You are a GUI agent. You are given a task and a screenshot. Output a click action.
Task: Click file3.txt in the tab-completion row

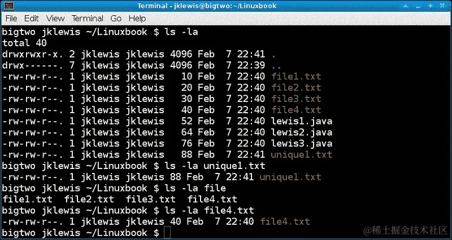click(151, 199)
